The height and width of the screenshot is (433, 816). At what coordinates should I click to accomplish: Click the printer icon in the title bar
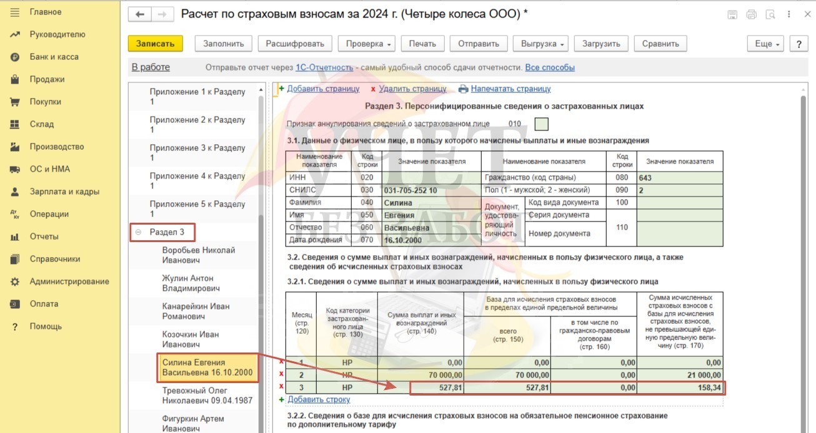pyautogui.click(x=751, y=14)
